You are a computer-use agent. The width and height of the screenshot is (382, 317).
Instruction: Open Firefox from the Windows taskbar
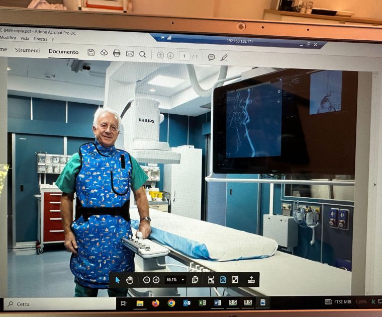click(156, 303)
